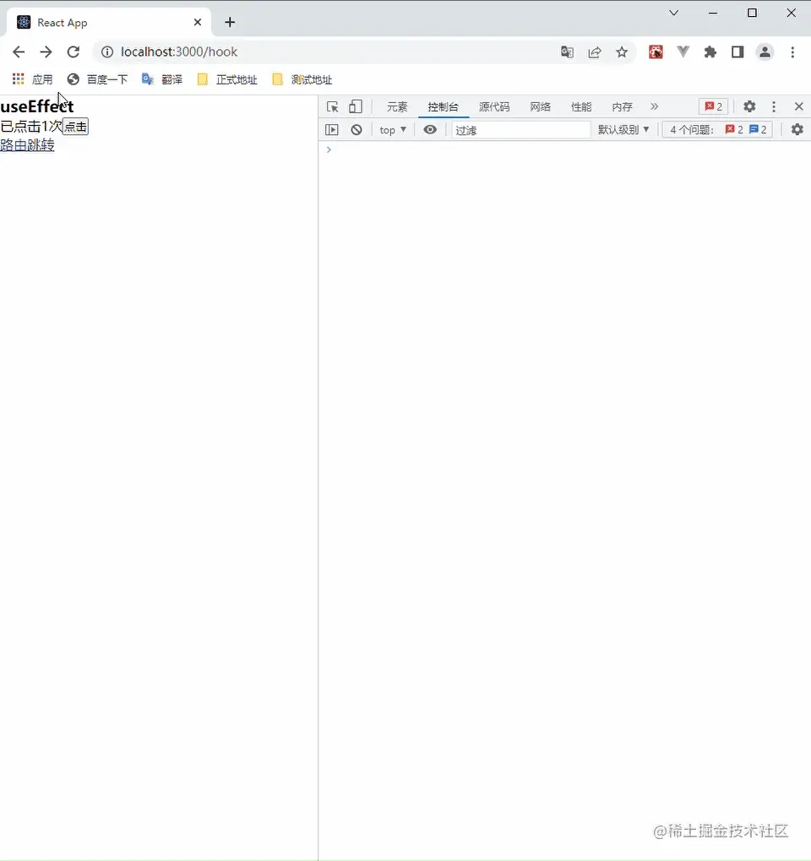The width and height of the screenshot is (811, 861).
Task: Open Chrome extensions puzzle icon
Action: (710, 51)
